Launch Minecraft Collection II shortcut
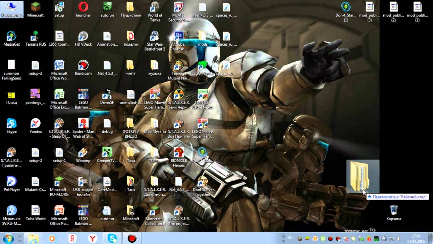This screenshot has width=433, height=244. 155,216
